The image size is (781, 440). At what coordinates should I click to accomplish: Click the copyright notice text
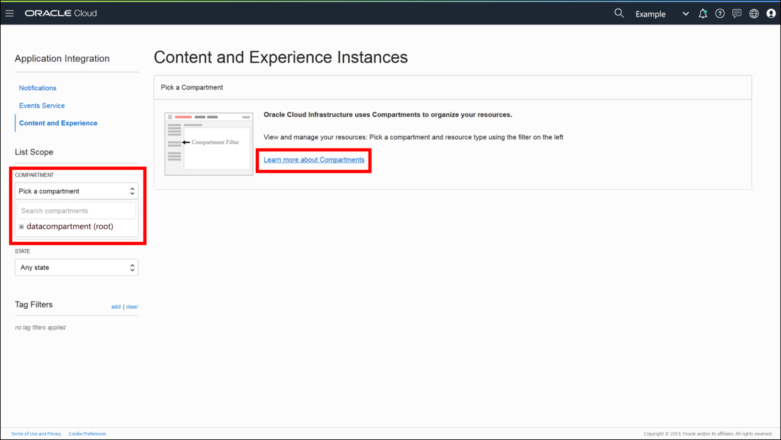[708, 434]
